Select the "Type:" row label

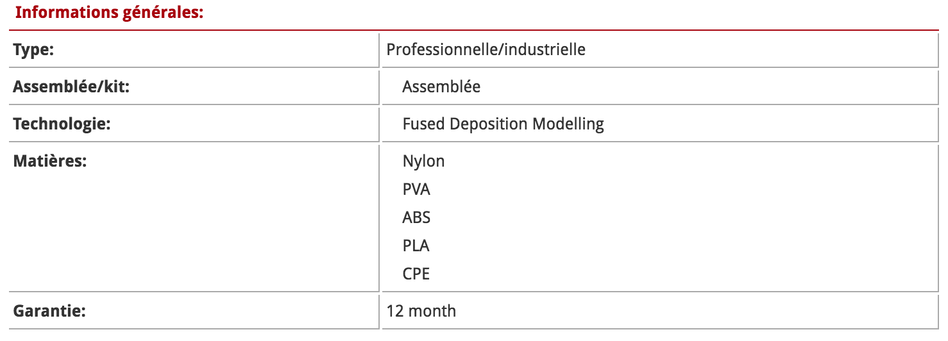click(x=33, y=49)
